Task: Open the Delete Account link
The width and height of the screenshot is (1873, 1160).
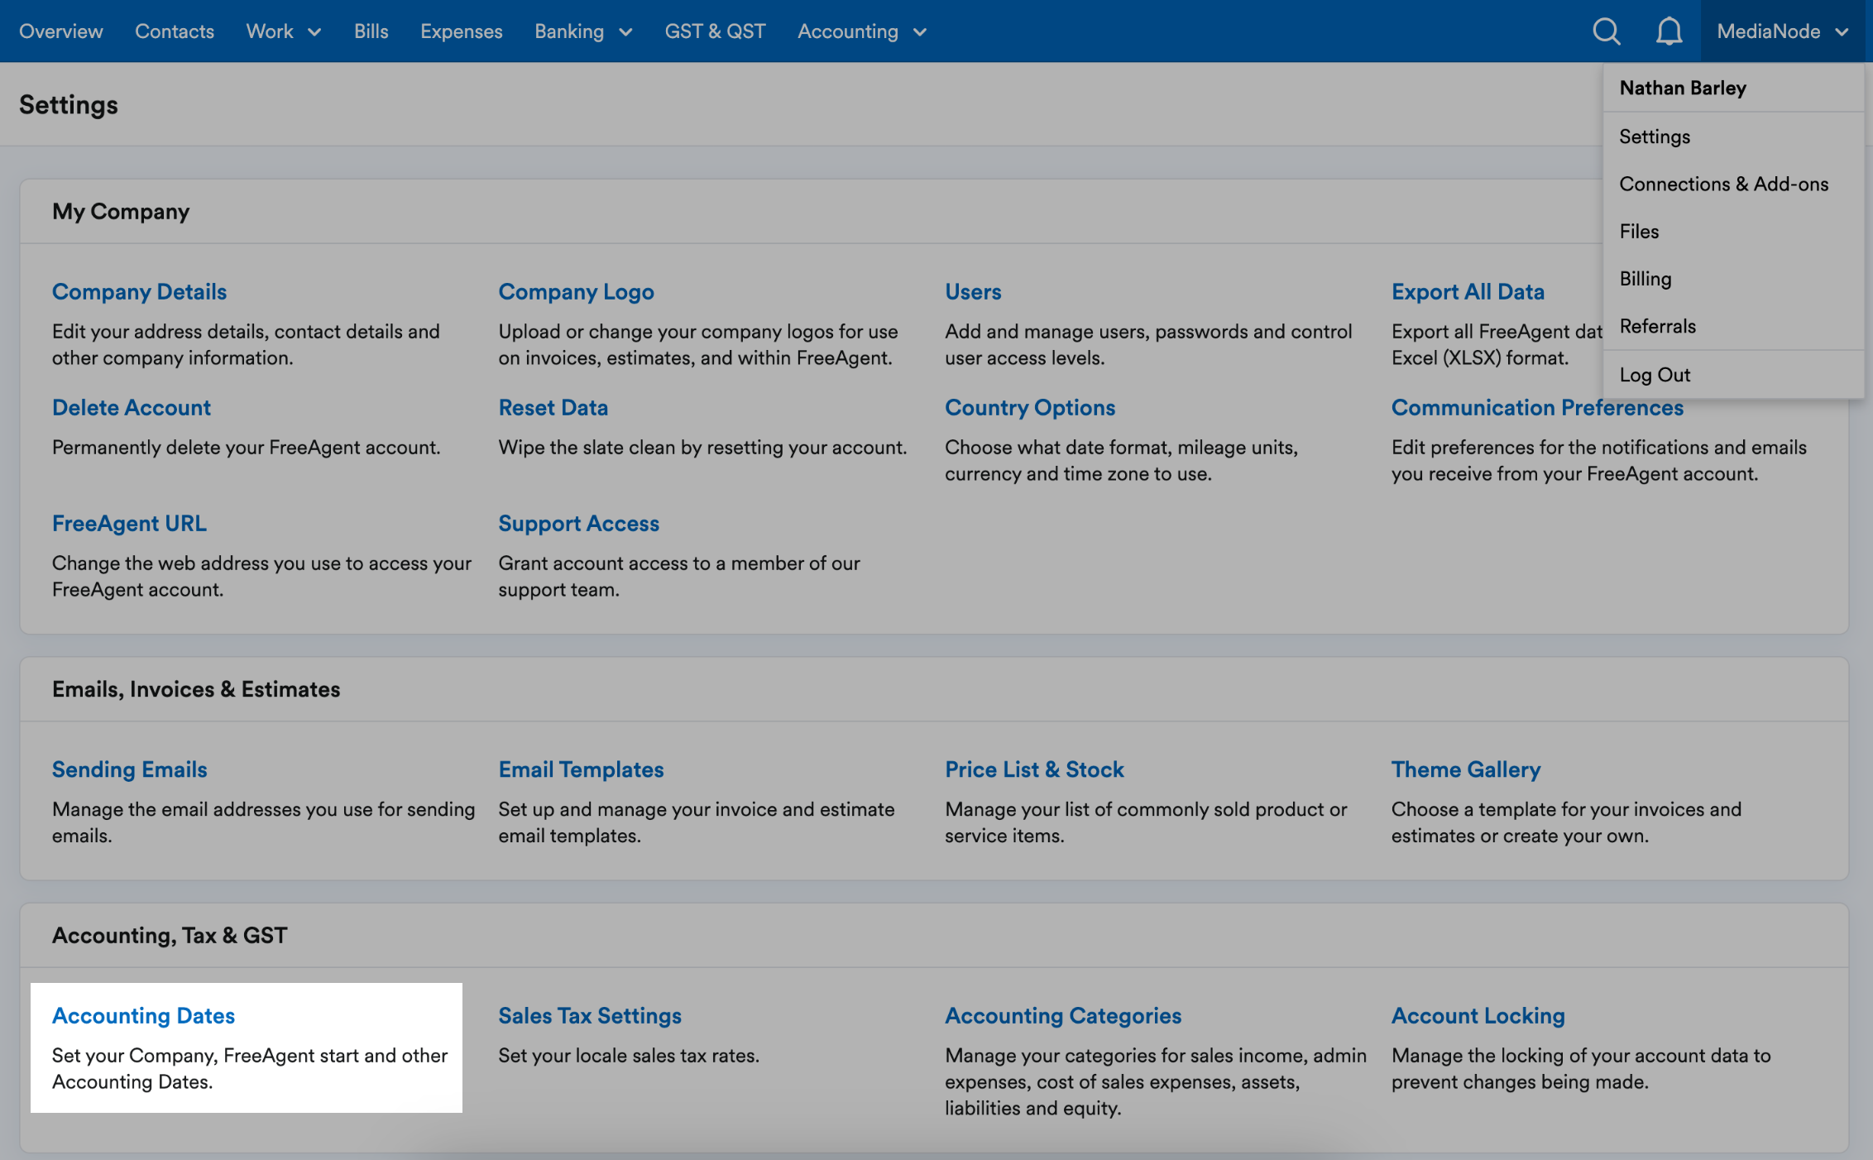Action: coord(132,407)
